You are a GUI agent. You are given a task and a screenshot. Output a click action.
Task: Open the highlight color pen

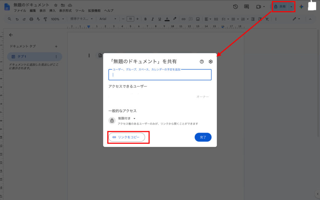(174, 19)
